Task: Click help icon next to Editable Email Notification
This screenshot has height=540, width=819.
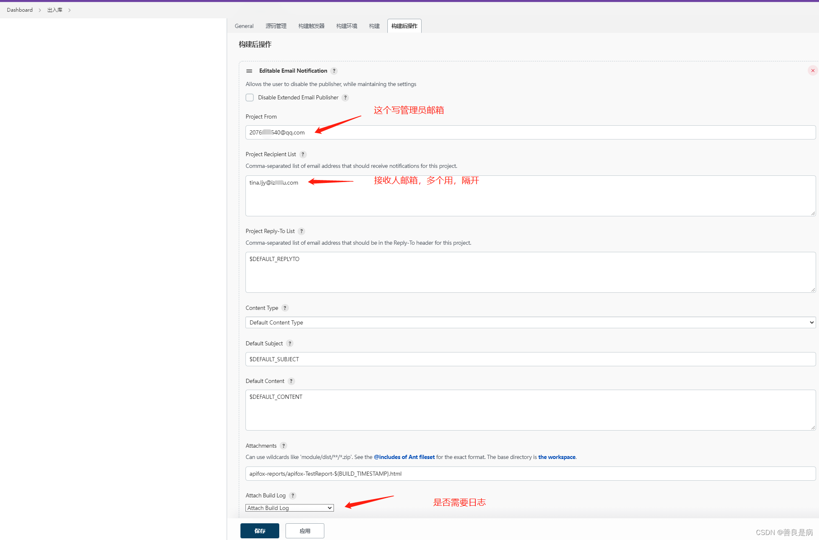Action: click(x=334, y=71)
